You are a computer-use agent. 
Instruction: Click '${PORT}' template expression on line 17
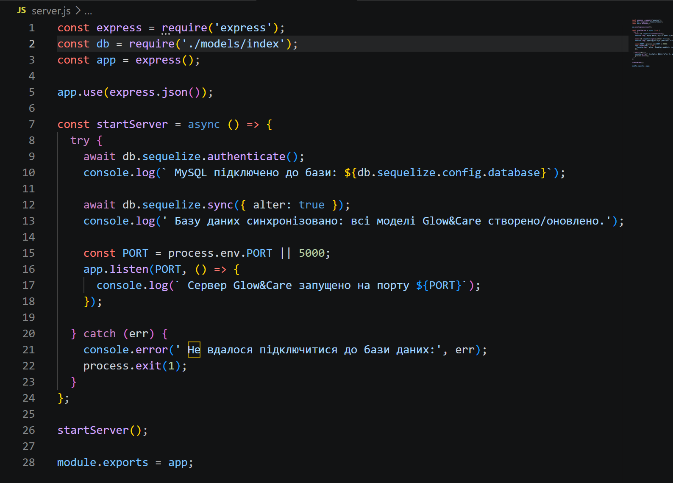point(439,285)
